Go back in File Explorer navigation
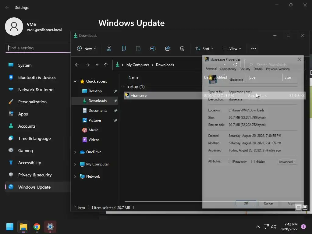 point(77,65)
